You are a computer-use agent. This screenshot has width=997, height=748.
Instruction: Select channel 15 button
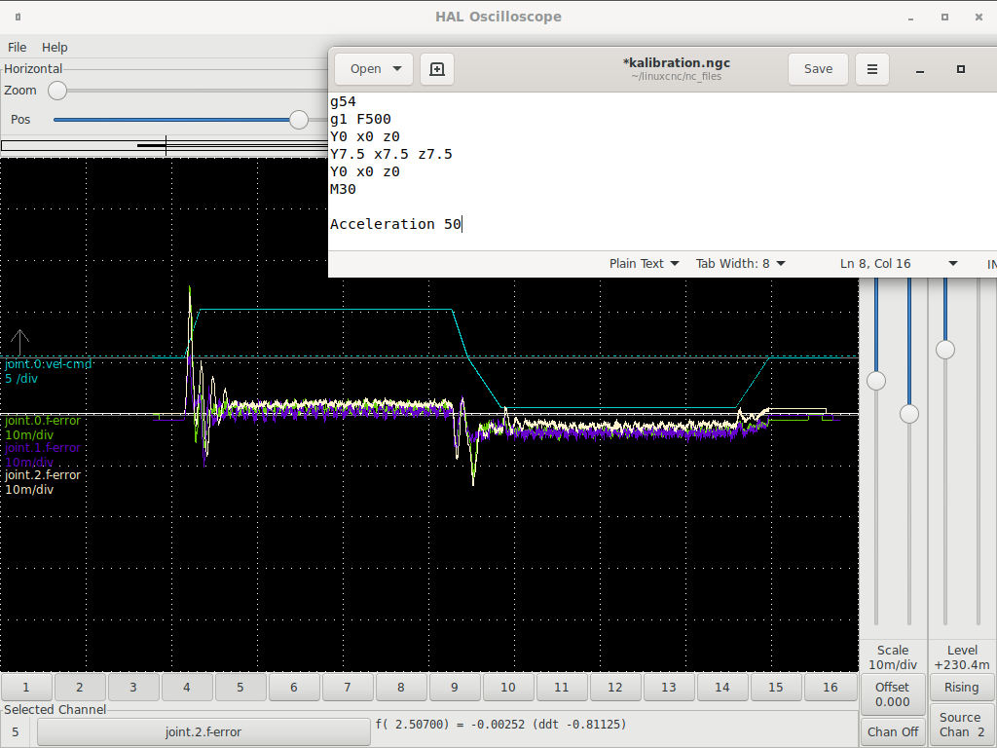776,687
